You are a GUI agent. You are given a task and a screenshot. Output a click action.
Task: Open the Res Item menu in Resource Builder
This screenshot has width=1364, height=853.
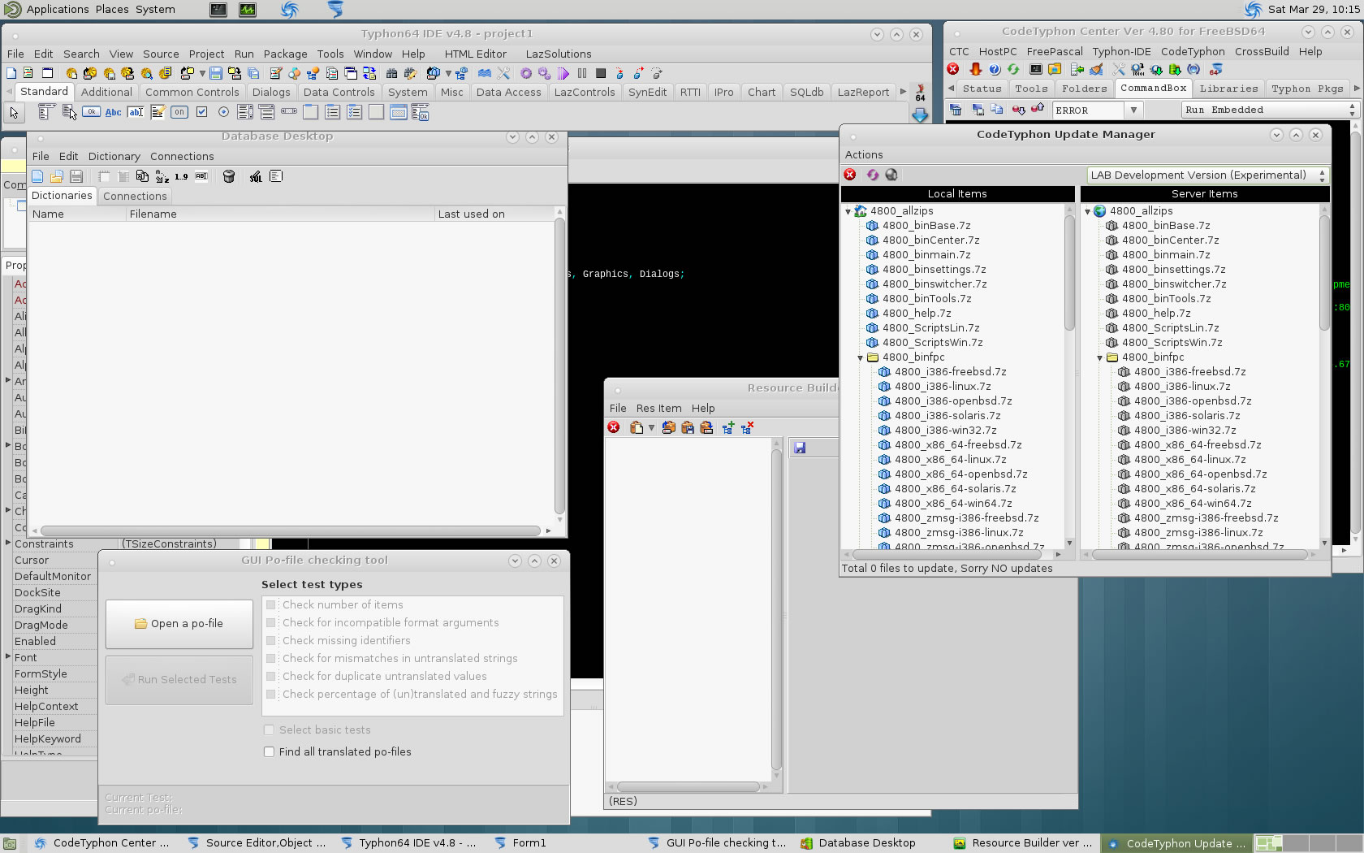658,408
